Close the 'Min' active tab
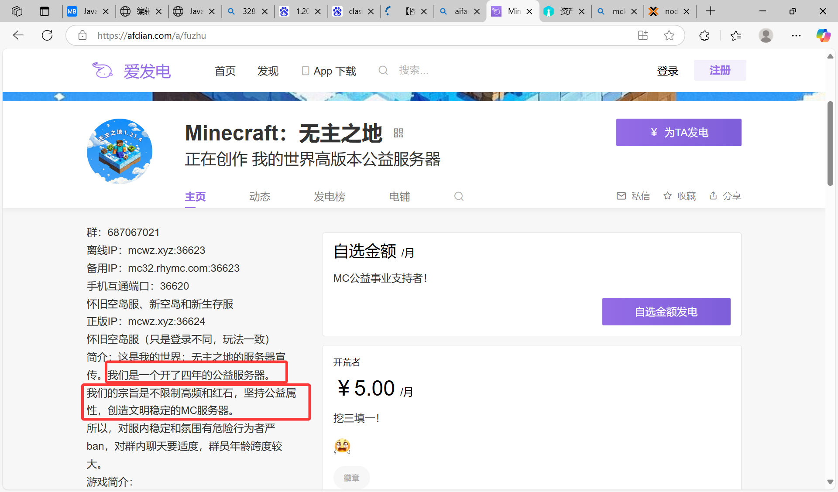The width and height of the screenshot is (838, 492). [x=529, y=11]
